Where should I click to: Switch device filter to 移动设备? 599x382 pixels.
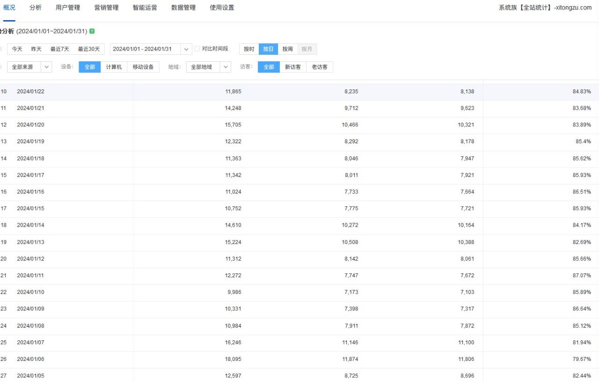(143, 67)
